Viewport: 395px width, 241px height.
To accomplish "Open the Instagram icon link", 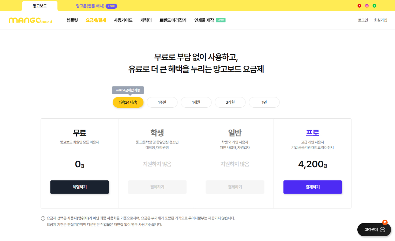I will [367, 6].
